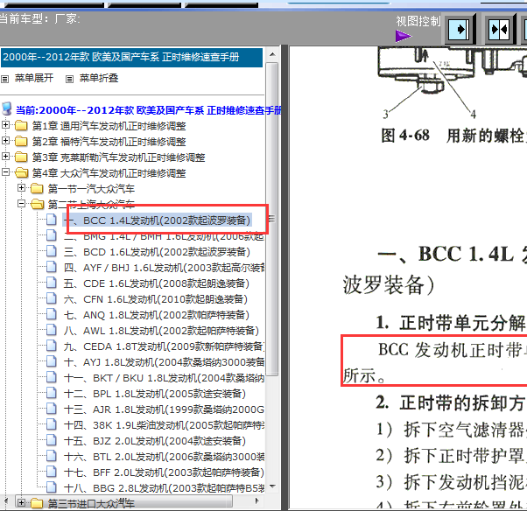Open 三、BCD 1.6L发动机 page
This screenshot has width=527, height=511.
click(x=157, y=252)
